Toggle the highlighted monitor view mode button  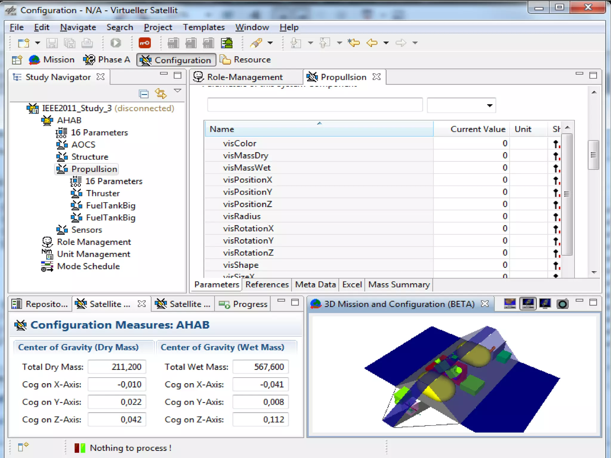tap(528, 304)
